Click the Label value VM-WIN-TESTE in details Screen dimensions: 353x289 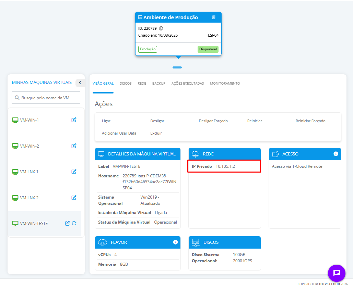tap(126, 166)
